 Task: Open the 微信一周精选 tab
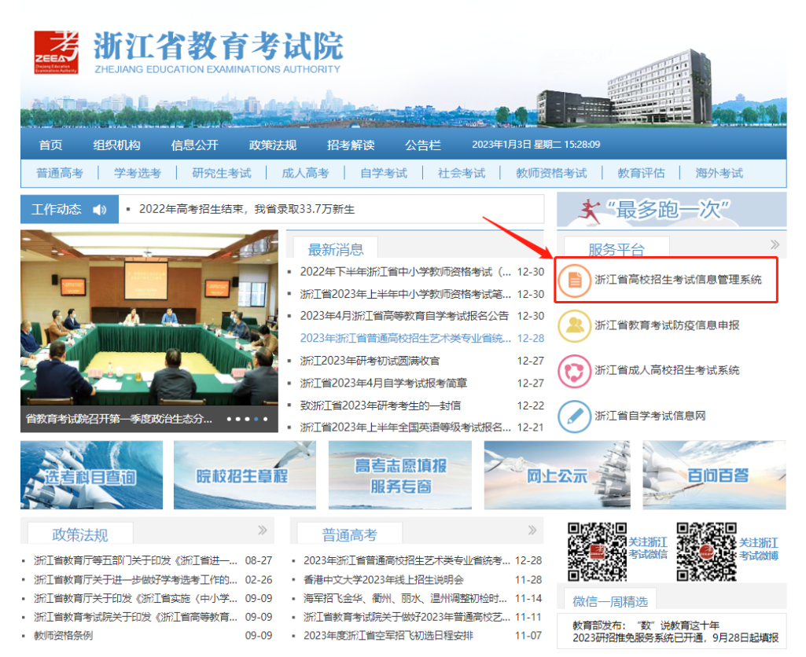[610, 600]
